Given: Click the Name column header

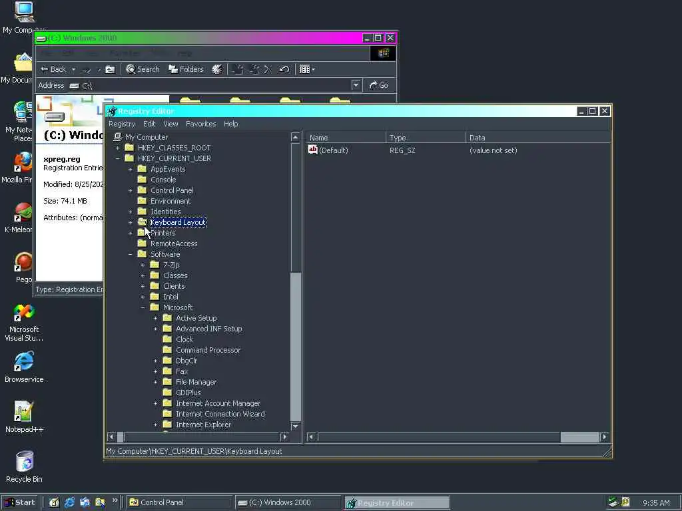Looking at the screenshot, I should point(346,138).
